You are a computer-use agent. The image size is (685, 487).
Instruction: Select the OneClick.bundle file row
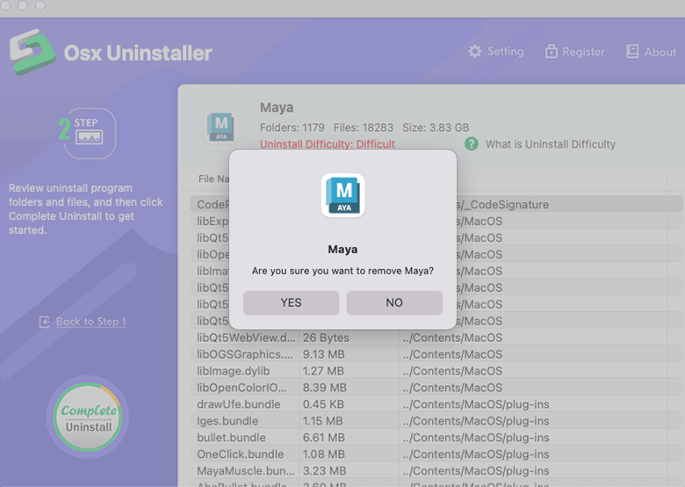436,454
